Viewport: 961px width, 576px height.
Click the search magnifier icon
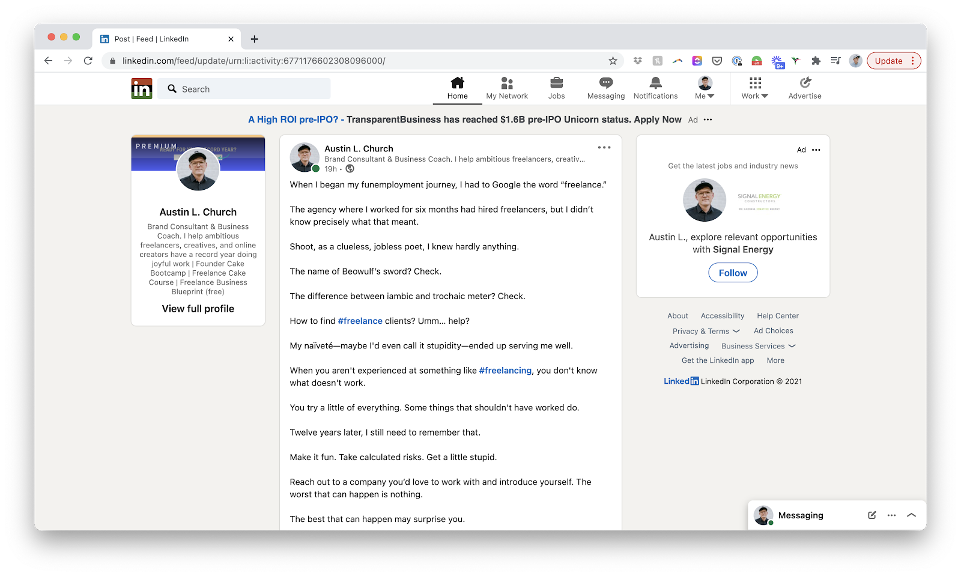(172, 89)
